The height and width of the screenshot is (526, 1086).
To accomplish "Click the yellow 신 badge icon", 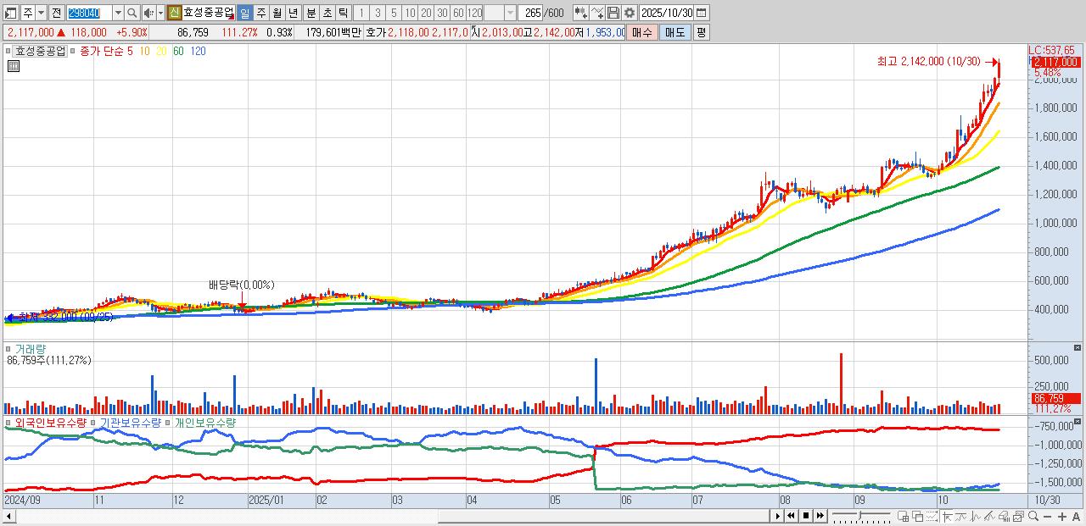I will point(174,13).
